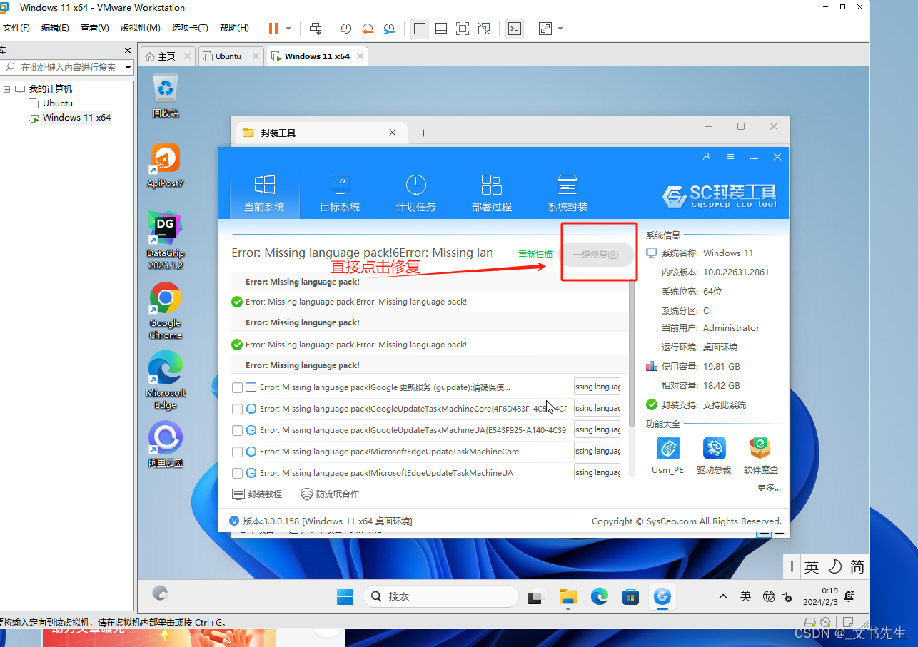Switch to the 目标系统 tab
This screenshot has height=647, width=918.
tap(340, 194)
